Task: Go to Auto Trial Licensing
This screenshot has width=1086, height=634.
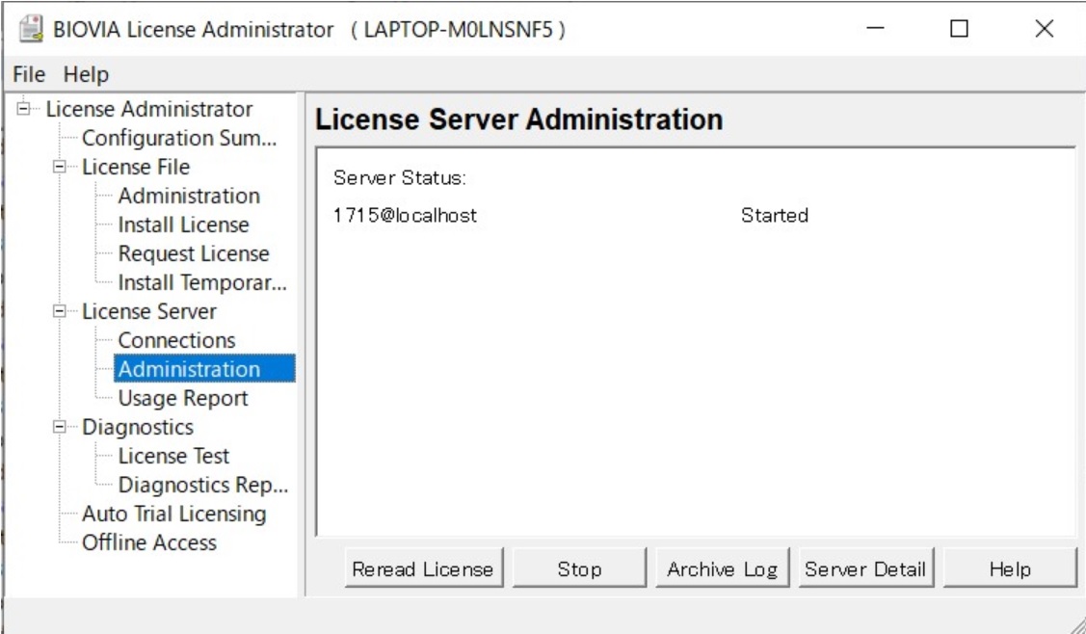Action: coord(173,515)
